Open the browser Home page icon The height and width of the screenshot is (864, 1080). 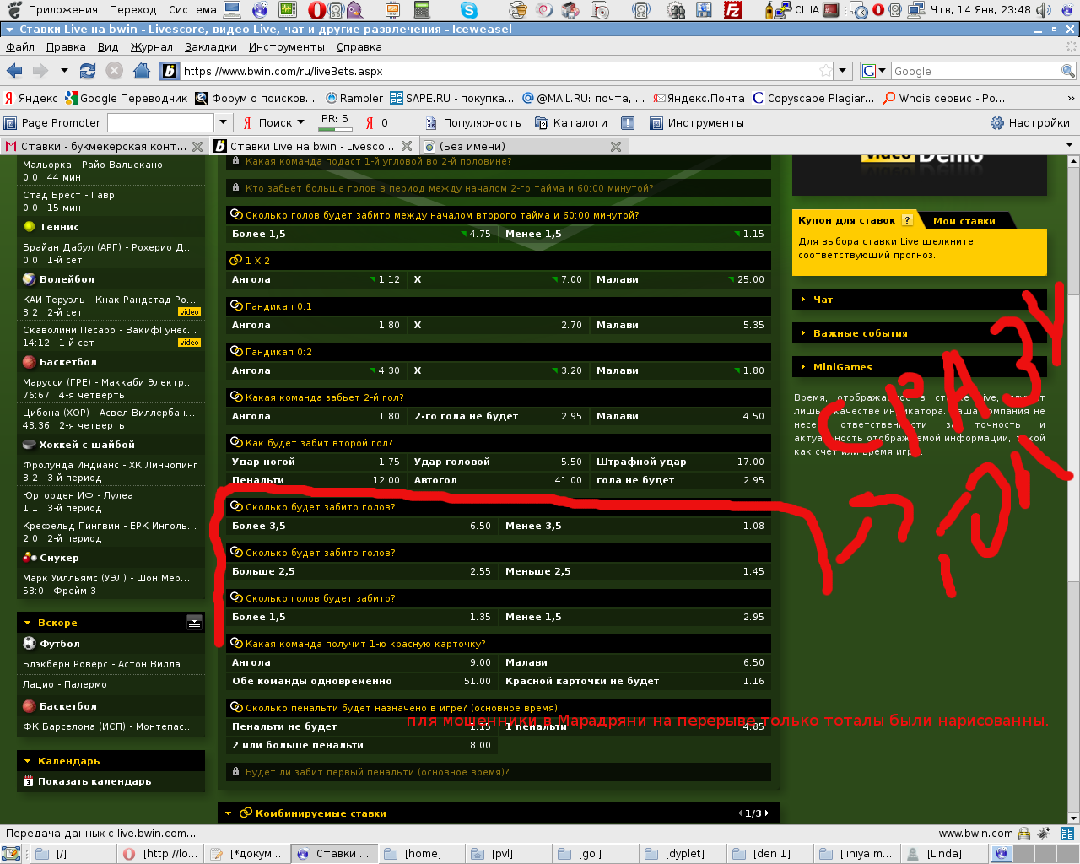(x=142, y=71)
